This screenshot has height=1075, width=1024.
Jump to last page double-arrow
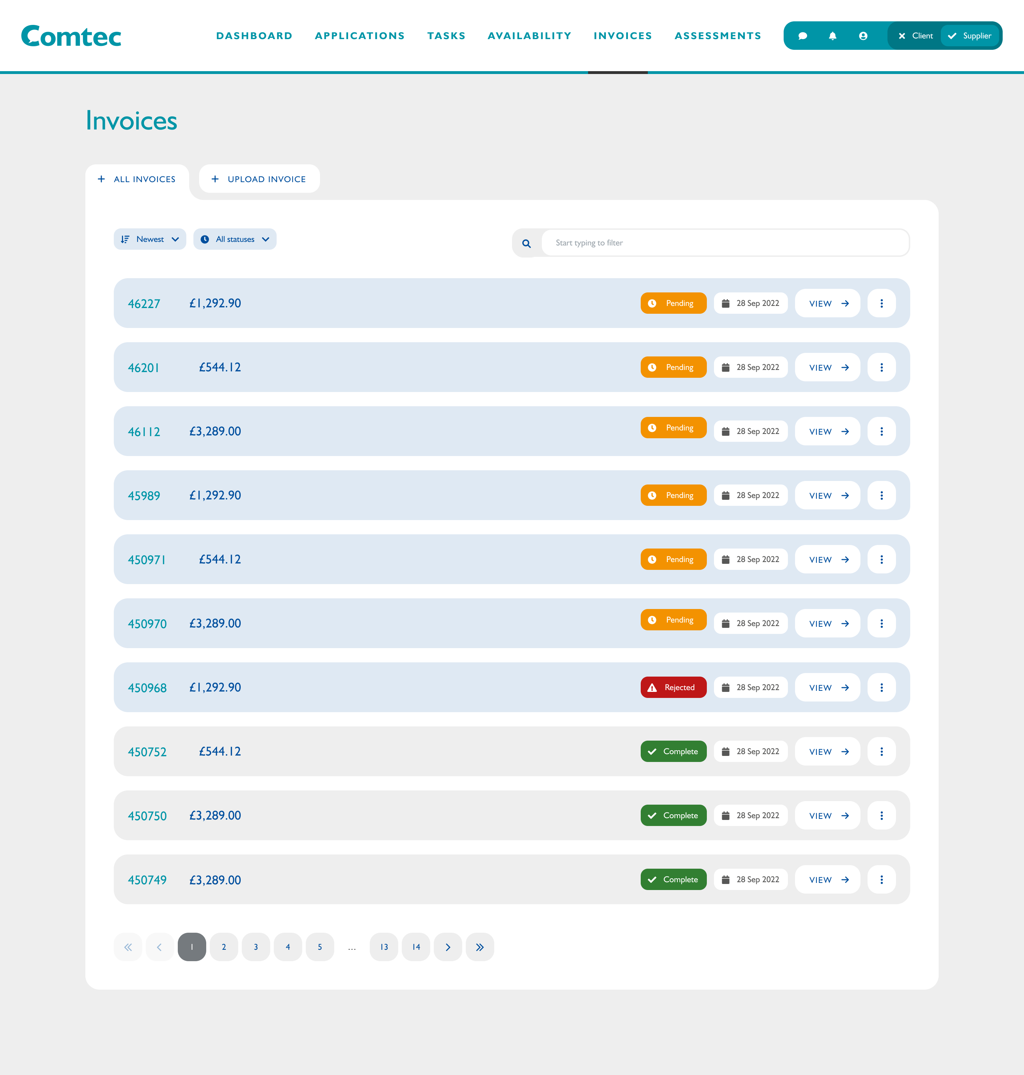click(480, 947)
